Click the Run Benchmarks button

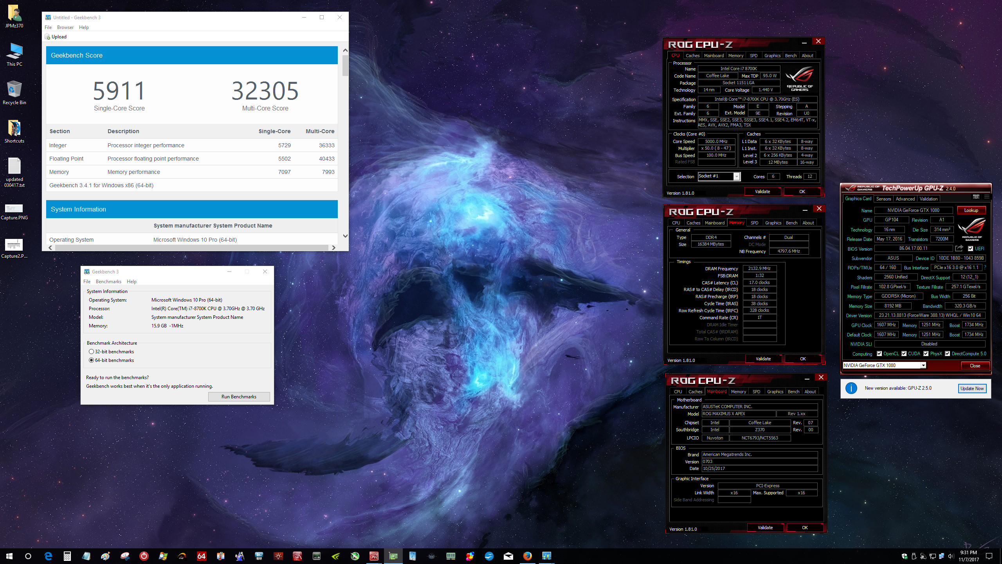pyautogui.click(x=239, y=397)
